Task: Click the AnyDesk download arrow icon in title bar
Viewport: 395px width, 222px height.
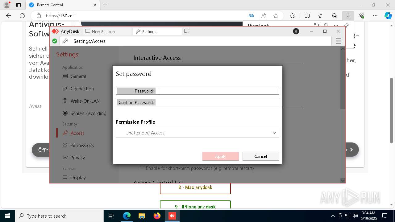Action: point(296,31)
